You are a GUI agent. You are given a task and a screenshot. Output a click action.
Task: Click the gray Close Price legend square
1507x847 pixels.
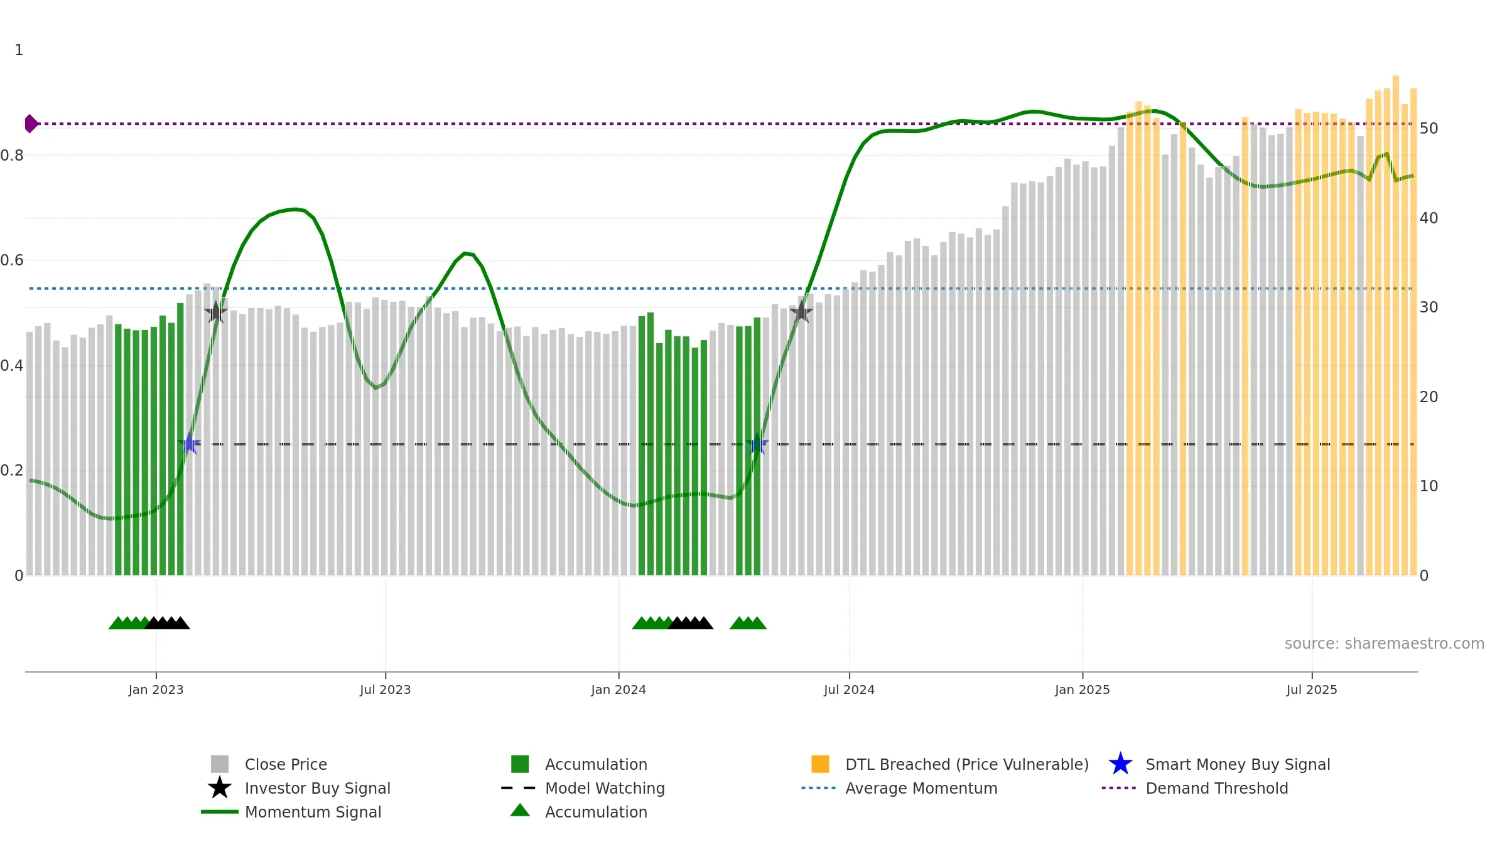tap(220, 764)
